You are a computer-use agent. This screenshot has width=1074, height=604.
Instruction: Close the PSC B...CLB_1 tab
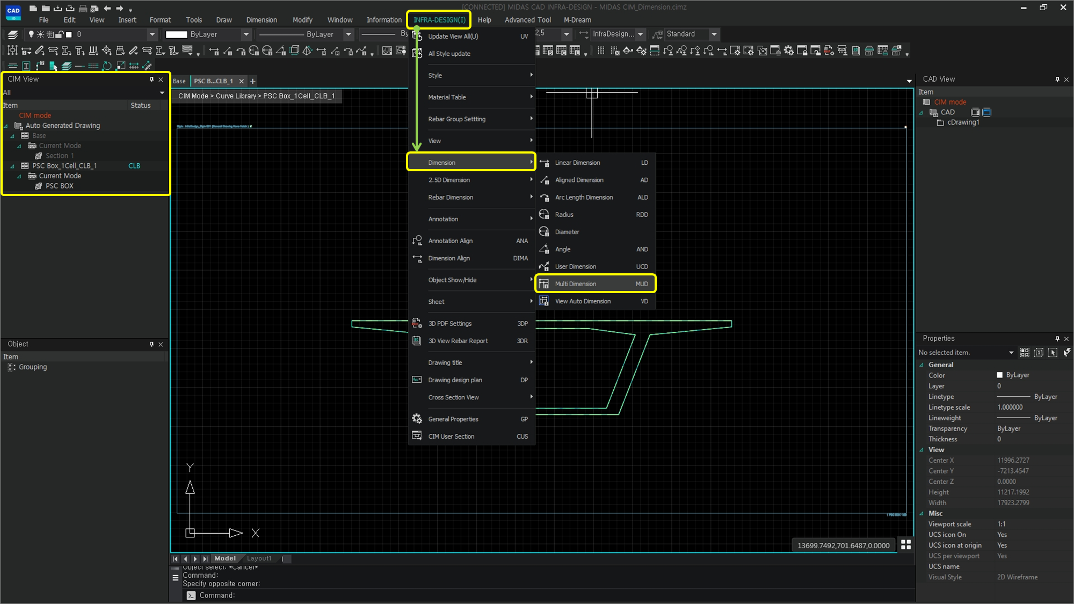241,81
